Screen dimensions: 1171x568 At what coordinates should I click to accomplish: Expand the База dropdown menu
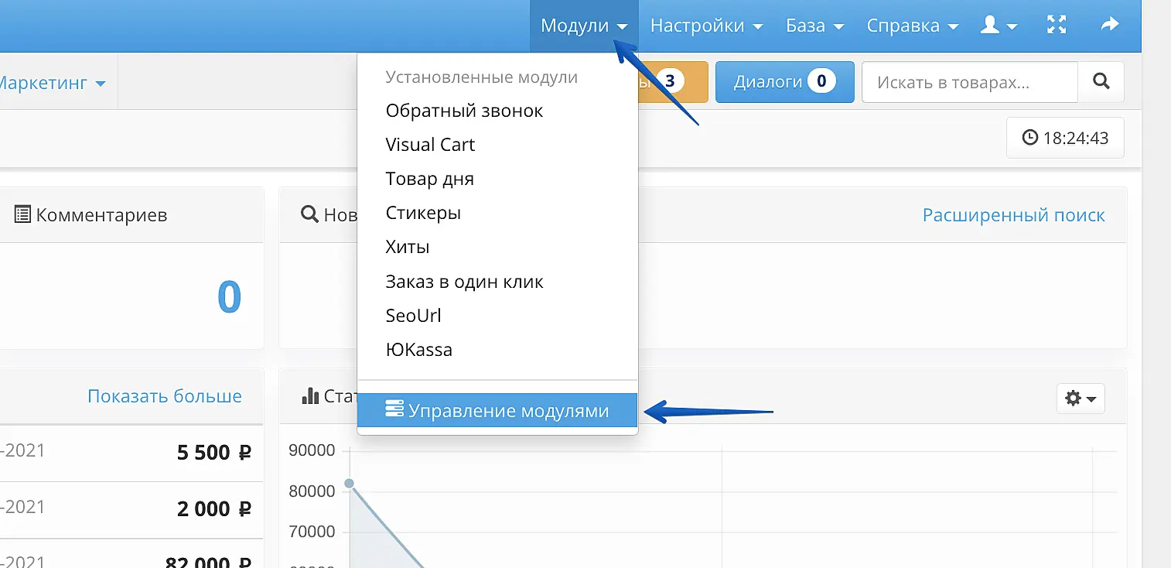pos(814,26)
